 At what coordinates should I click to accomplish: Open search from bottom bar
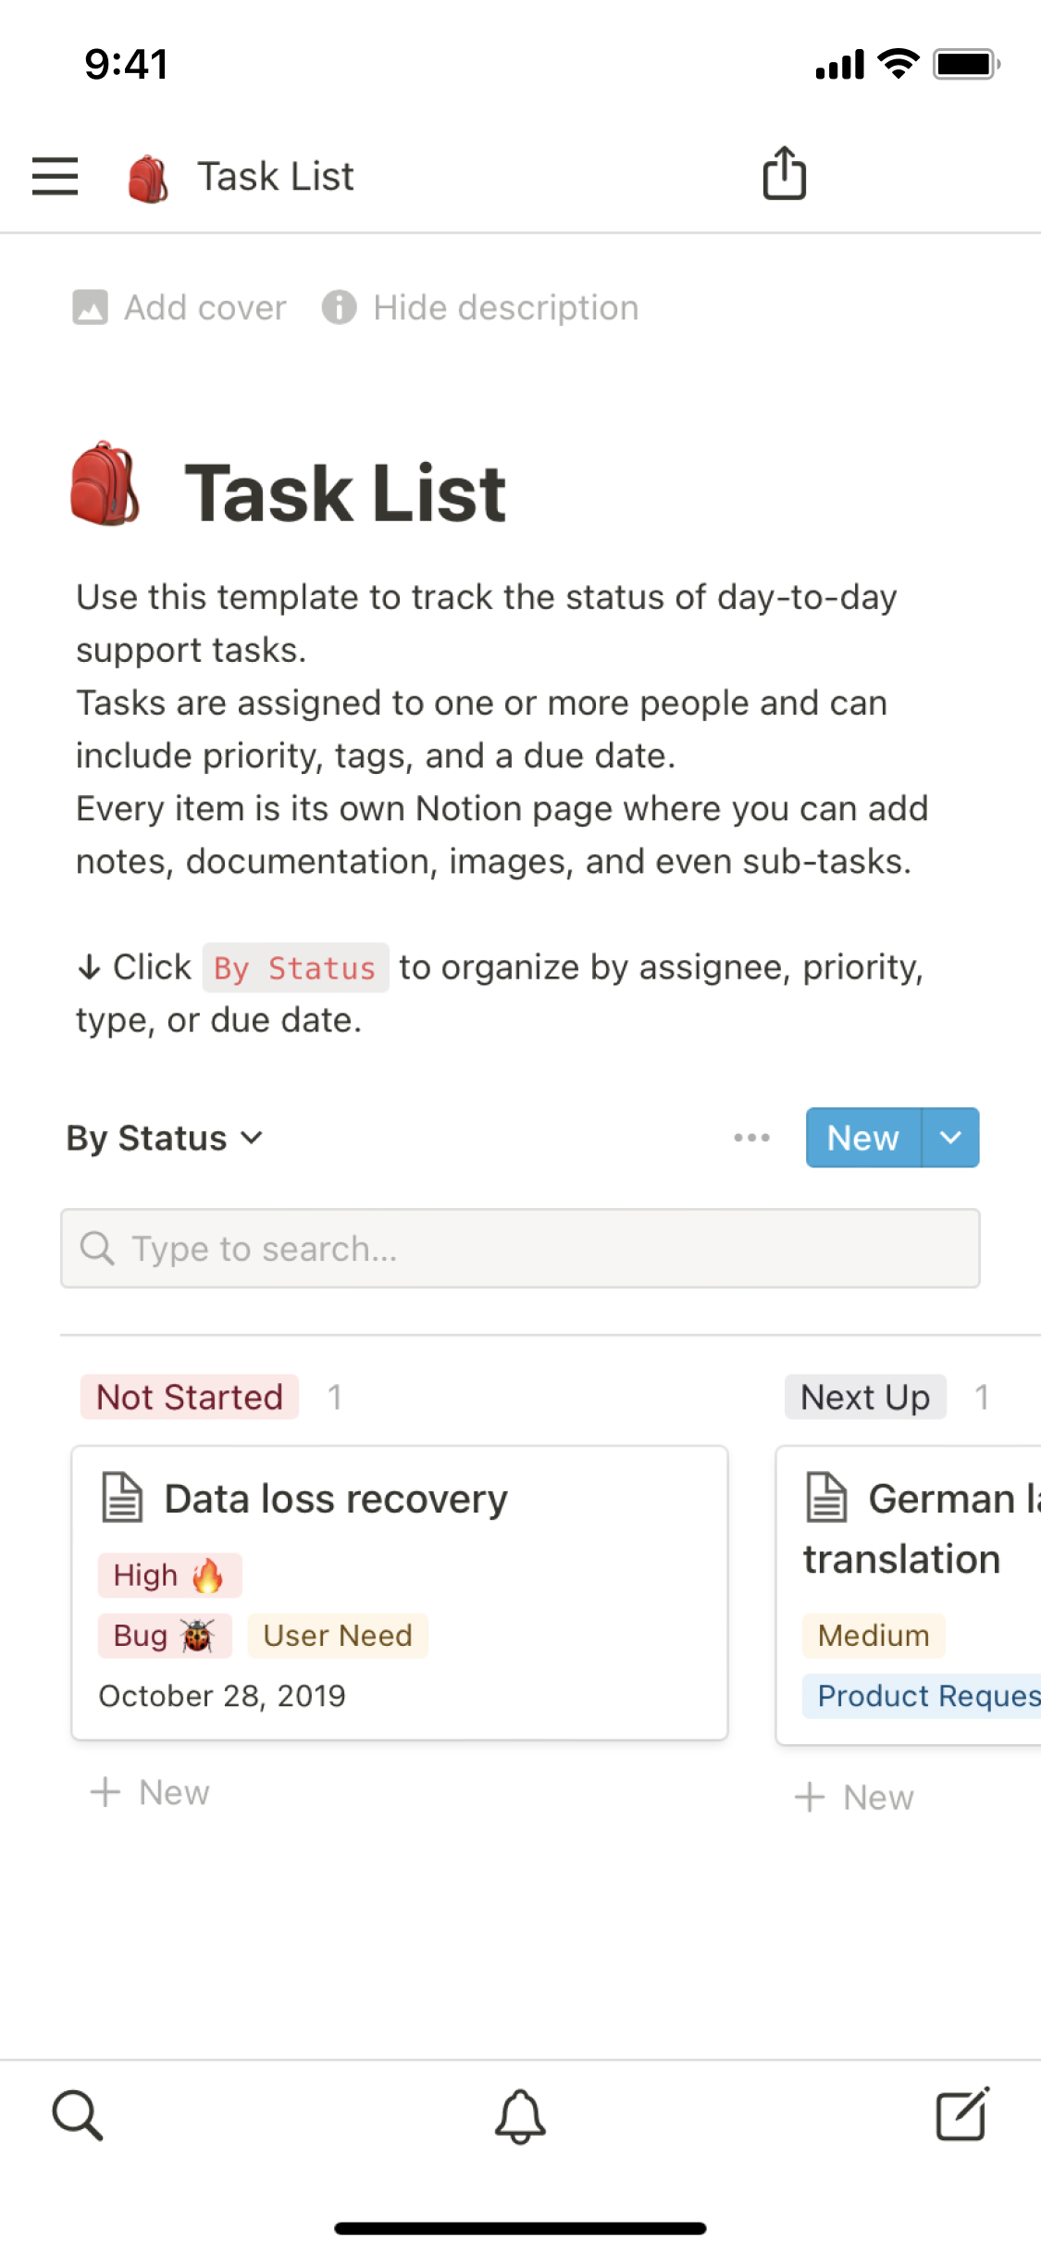77,2114
